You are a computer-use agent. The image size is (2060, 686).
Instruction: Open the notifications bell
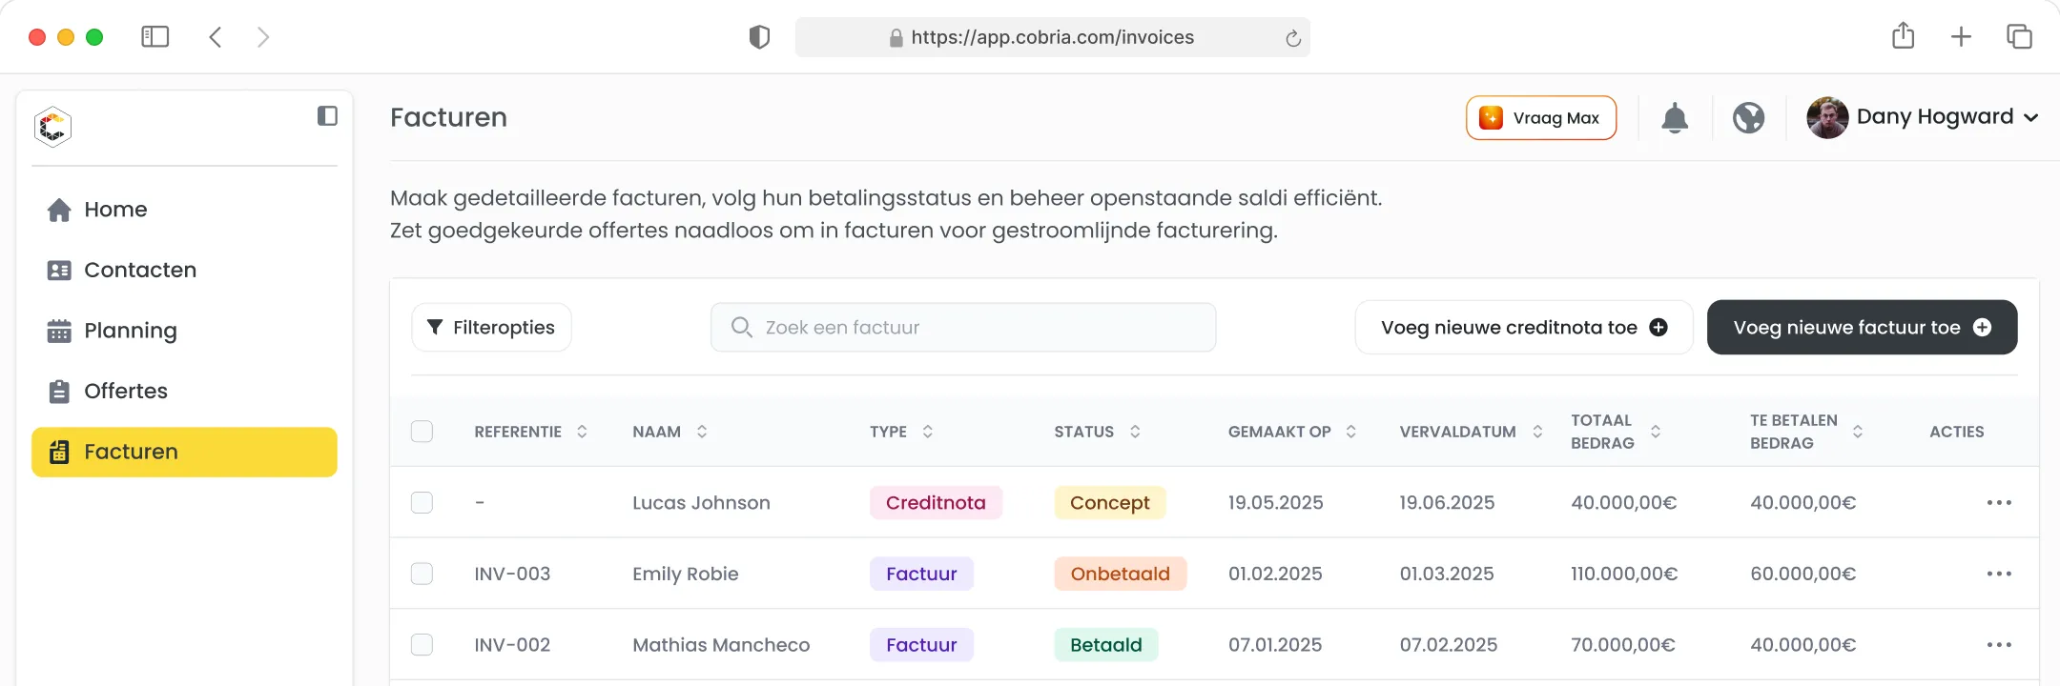coord(1675,118)
